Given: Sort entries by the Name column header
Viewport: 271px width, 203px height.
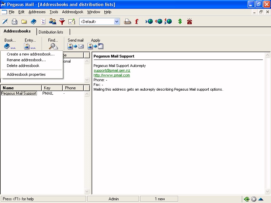Looking at the screenshot, I should pos(21,88).
